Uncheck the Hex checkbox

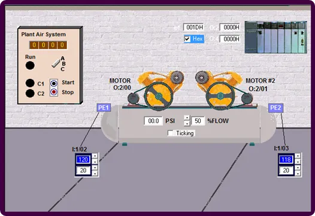(187, 39)
